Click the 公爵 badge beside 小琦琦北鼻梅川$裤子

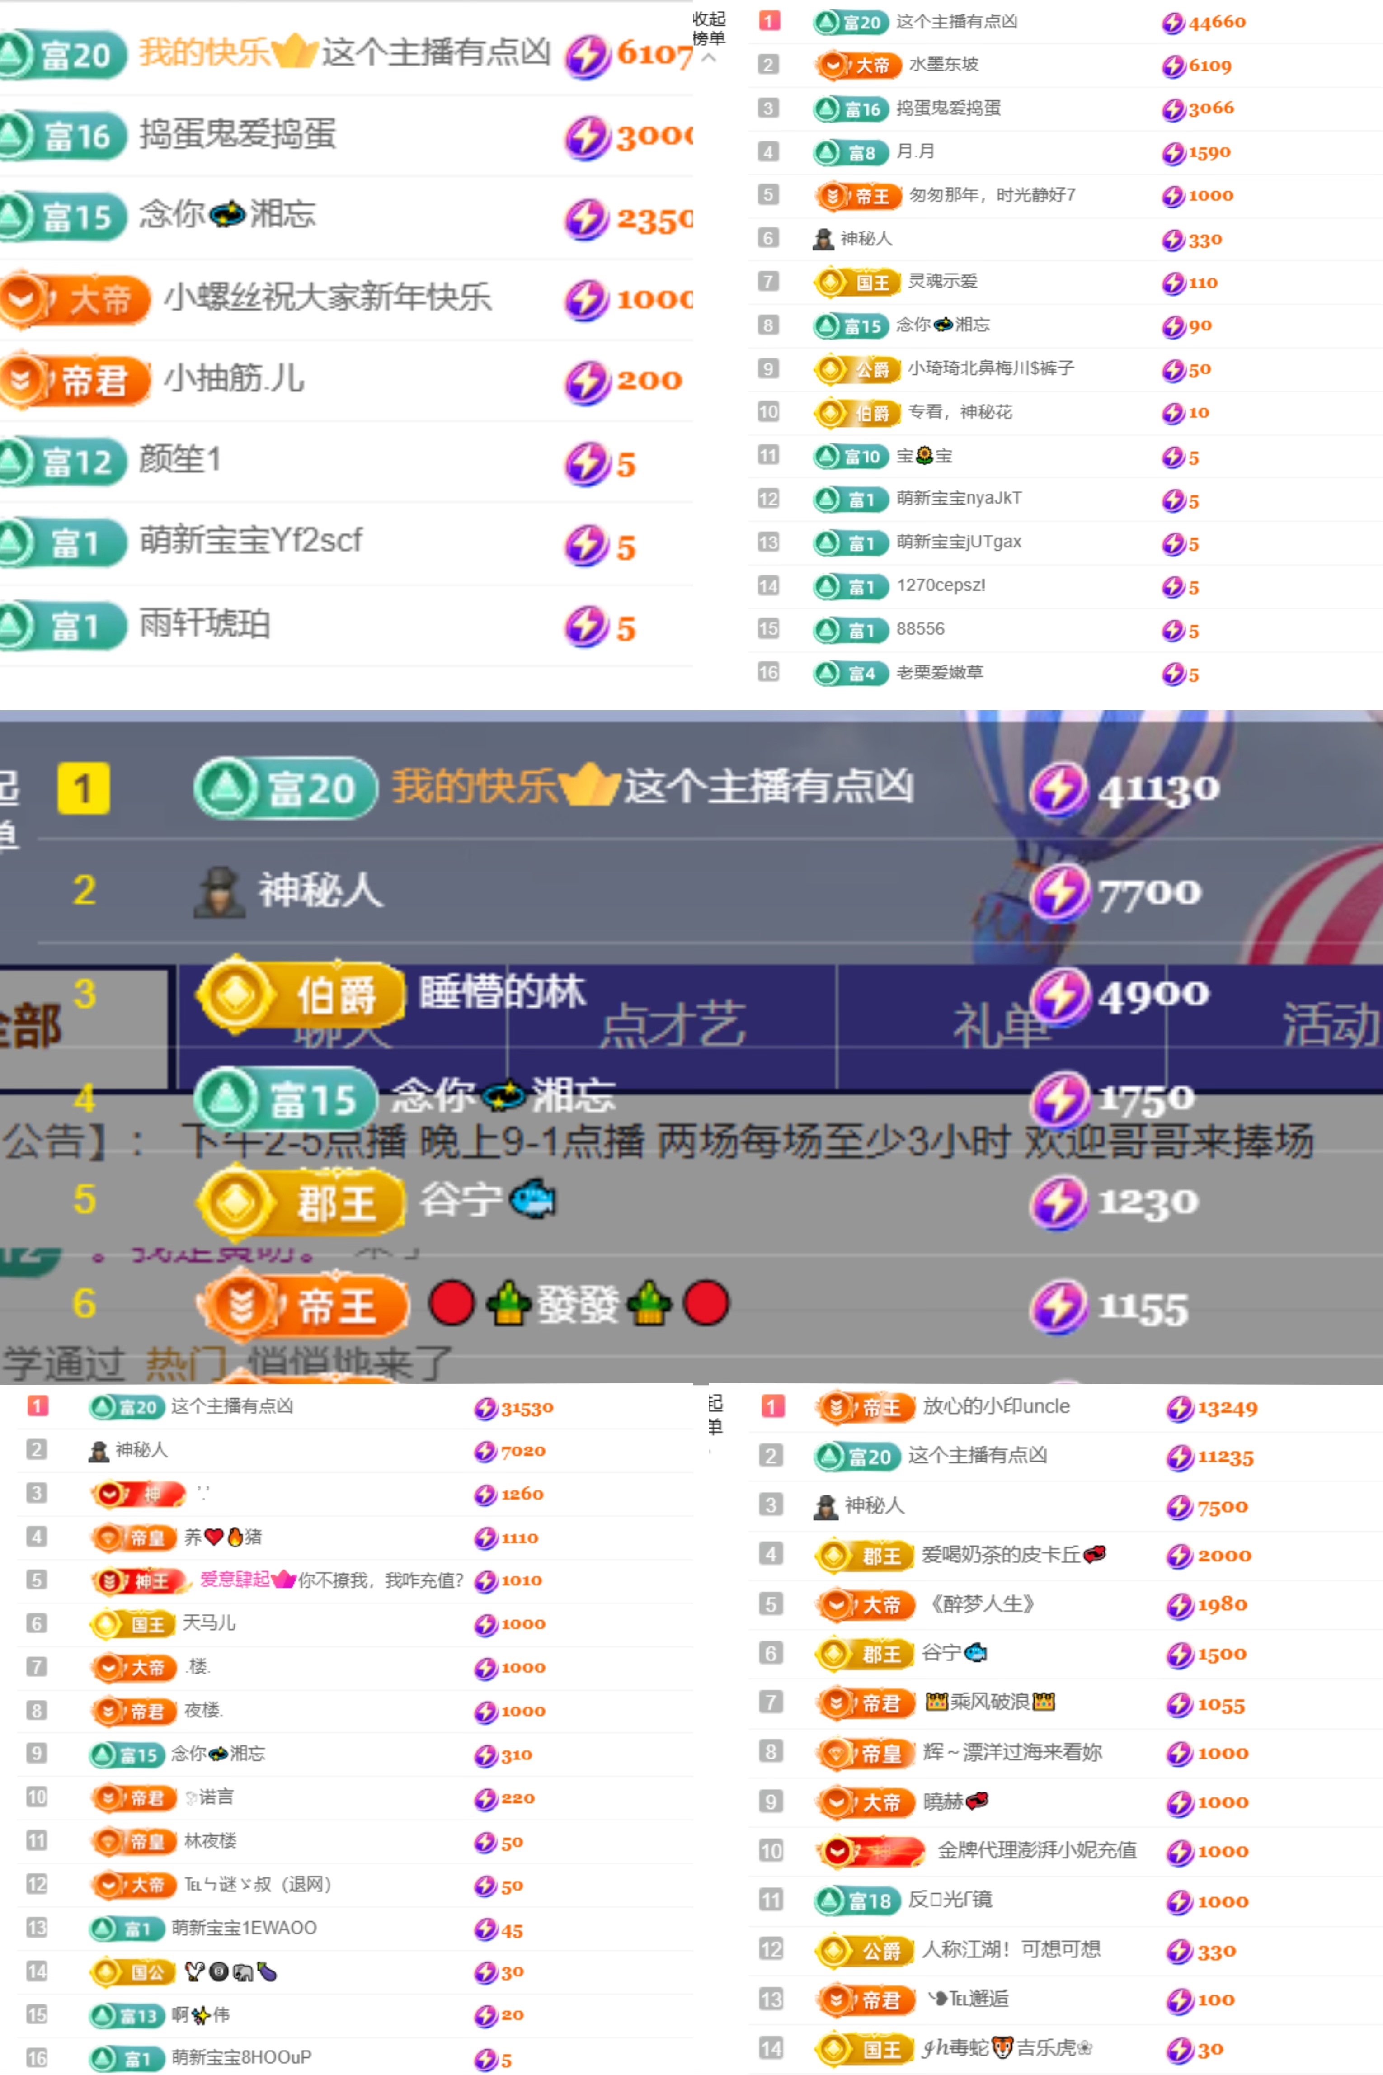pyautogui.click(x=857, y=369)
